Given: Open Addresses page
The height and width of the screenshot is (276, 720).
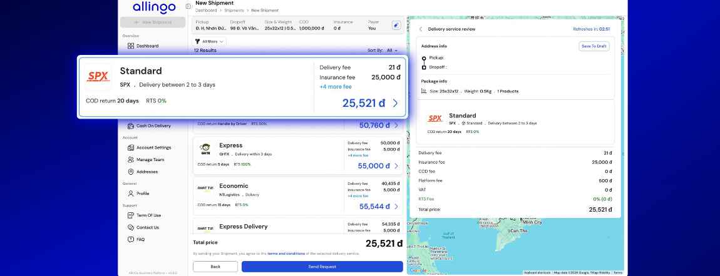Looking at the screenshot, I should click(x=147, y=172).
